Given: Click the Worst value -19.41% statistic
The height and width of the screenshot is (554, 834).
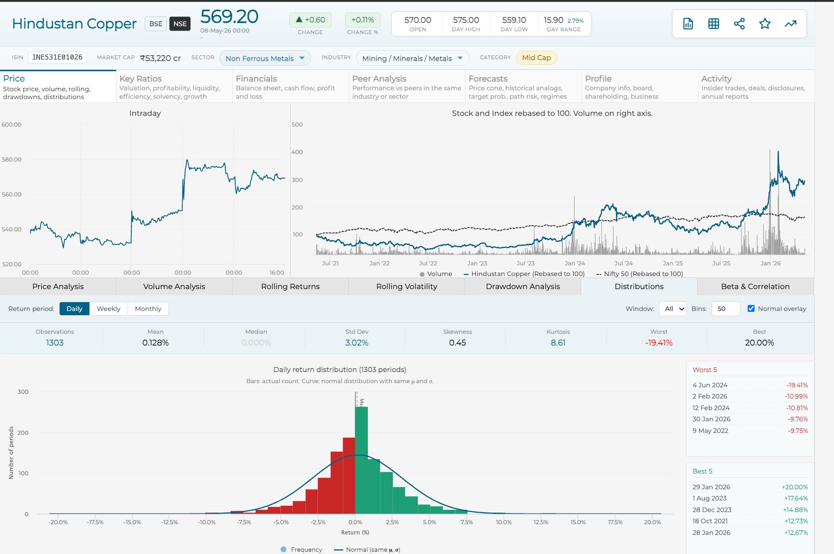Looking at the screenshot, I should click(658, 343).
